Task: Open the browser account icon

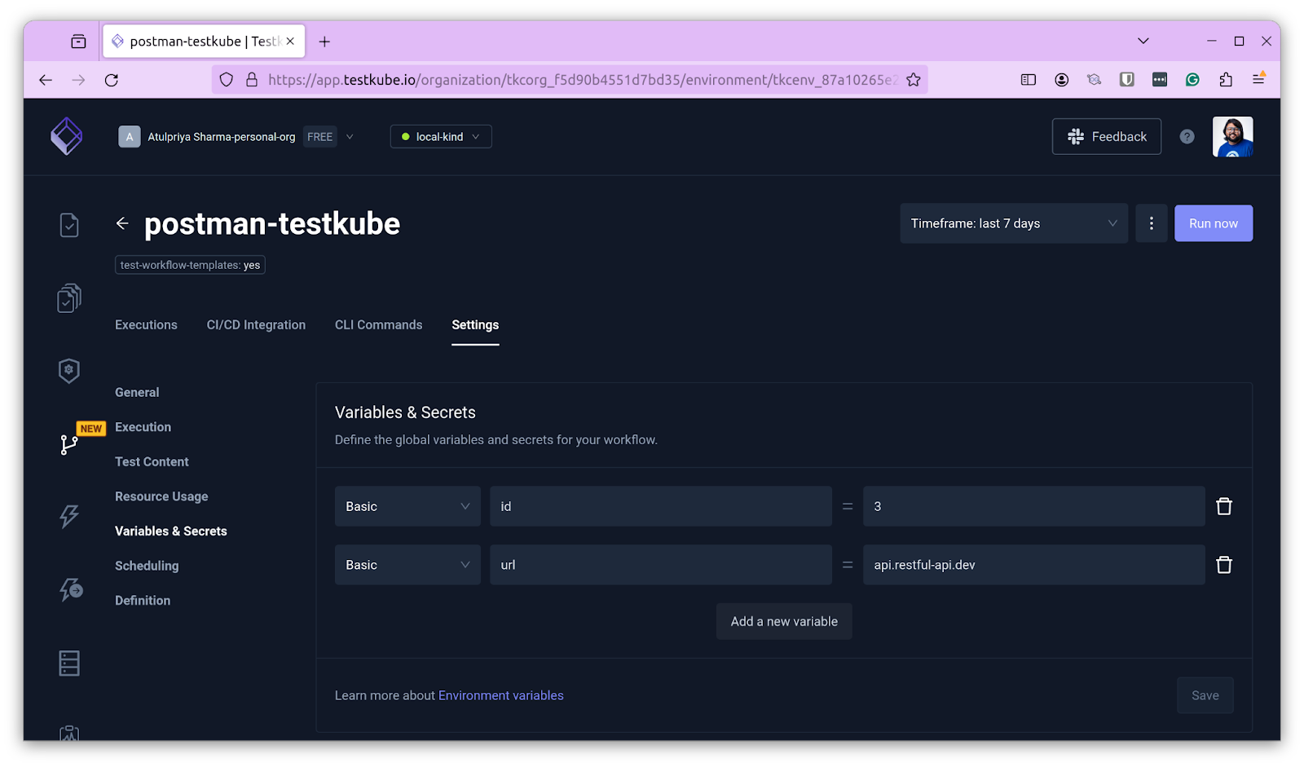Action: 1061,80
